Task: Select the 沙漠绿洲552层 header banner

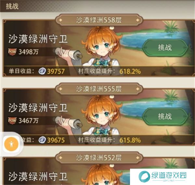Action: point(99,158)
